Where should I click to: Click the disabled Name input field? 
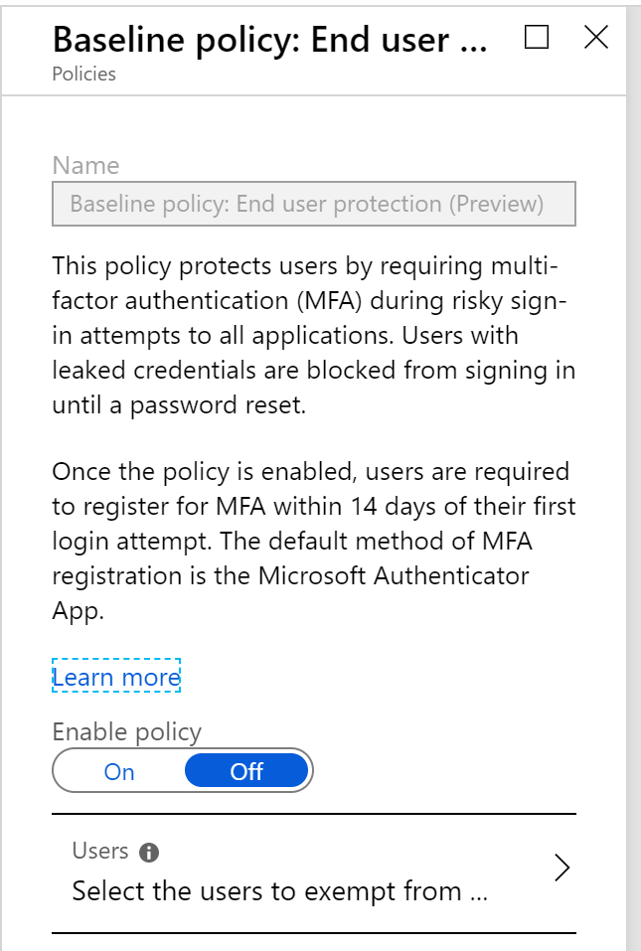(x=313, y=203)
